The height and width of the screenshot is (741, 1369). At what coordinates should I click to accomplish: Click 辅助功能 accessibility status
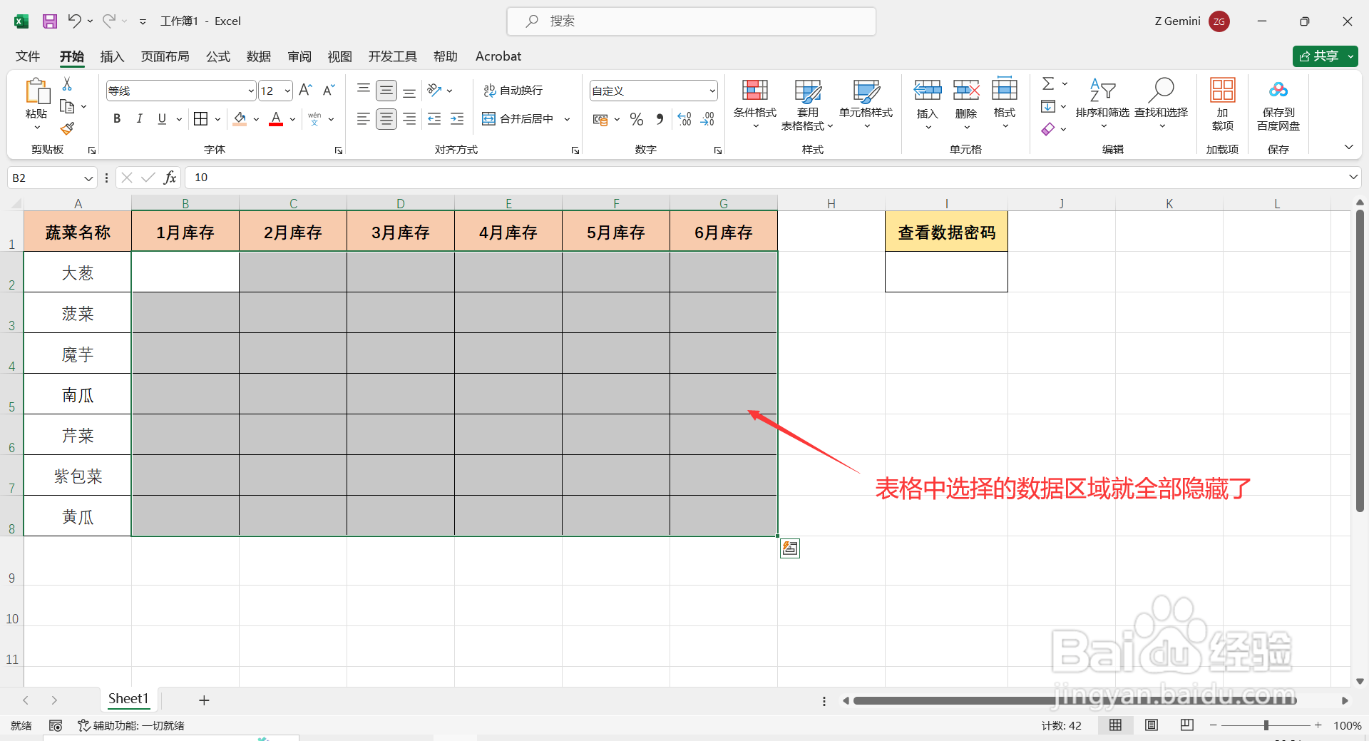point(131,725)
